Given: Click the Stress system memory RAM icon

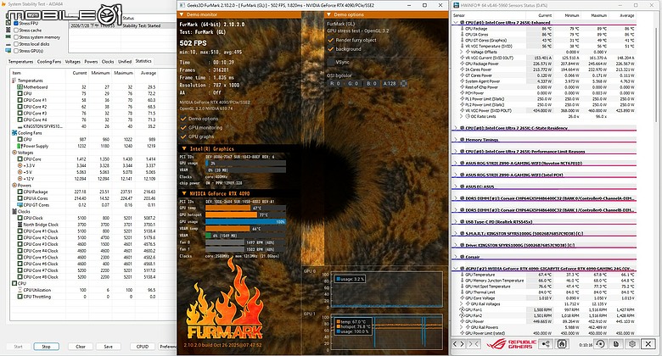Looking at the screenshot, I should coord(8,37).
